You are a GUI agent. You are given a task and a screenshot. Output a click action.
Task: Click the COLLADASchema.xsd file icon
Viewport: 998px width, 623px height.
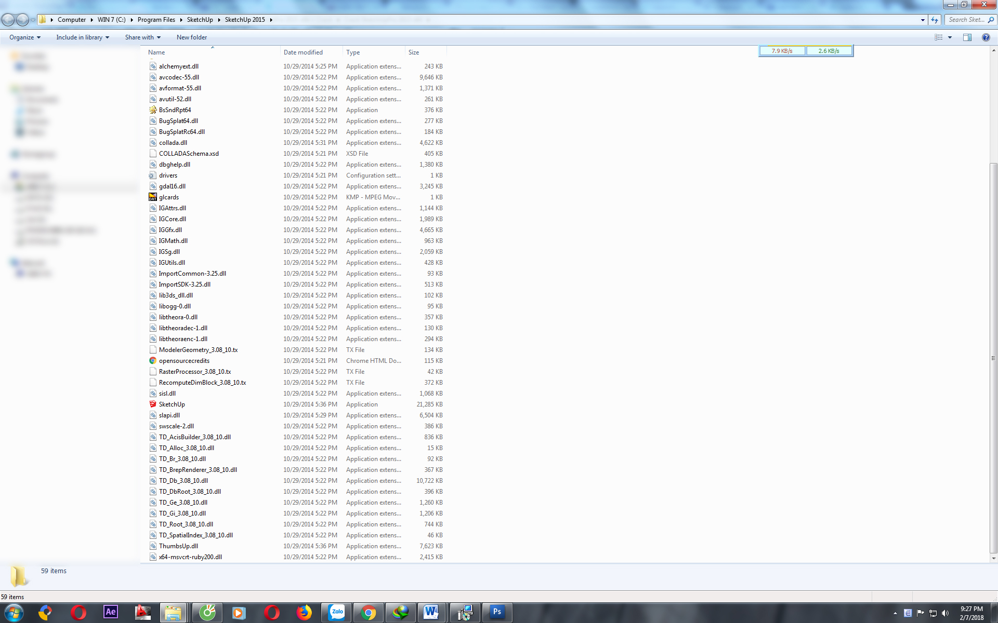pyautogui.click(x=152, y=153)
